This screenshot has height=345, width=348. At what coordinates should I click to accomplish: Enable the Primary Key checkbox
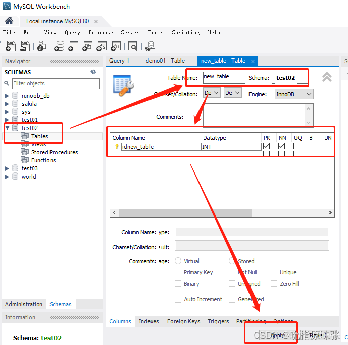coord(178,272)
